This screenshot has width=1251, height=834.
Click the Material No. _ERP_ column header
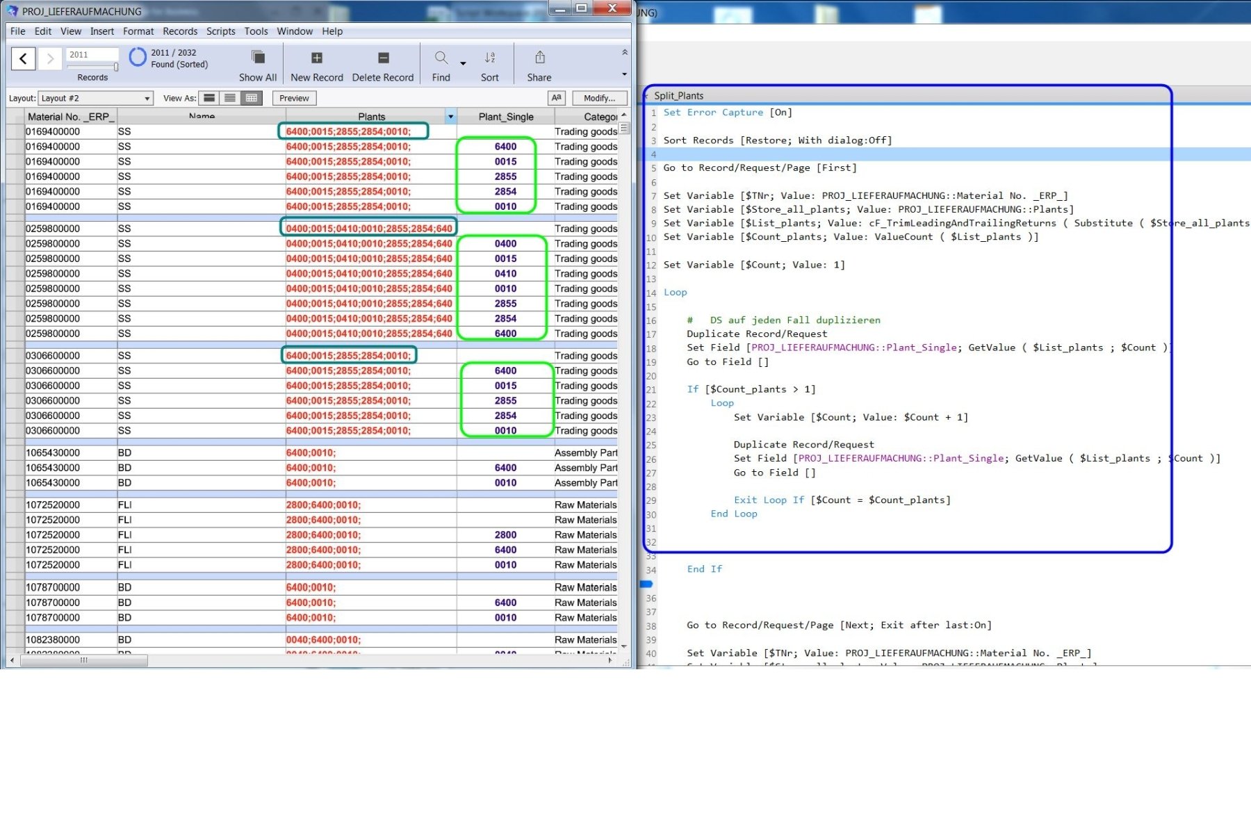(x=70, y=117)
